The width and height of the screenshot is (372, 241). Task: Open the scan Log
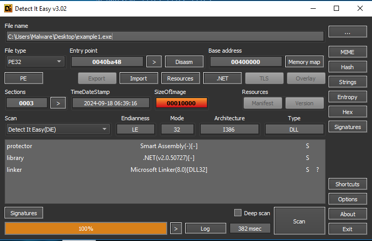coord(205,229)
